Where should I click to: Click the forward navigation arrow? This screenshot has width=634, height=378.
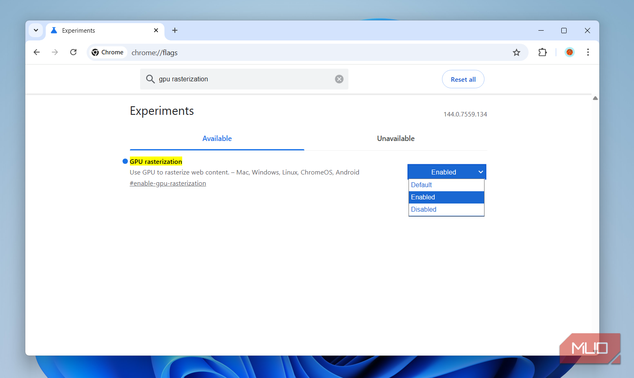55,52
